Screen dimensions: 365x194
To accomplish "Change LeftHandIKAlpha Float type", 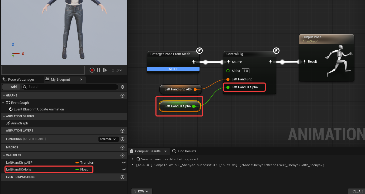I will pyautogui.click(x=82, y=169).
